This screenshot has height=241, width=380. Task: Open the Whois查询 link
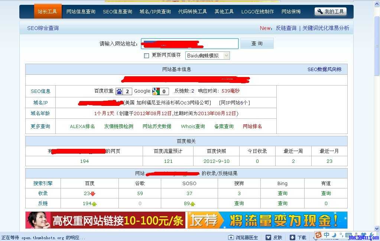click(x=192, y=126)
